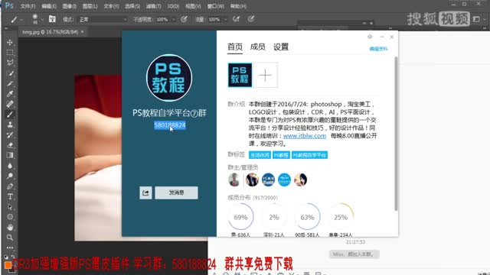Image resolution: width=490 pixels, height=275 pixels.
Task: Select the Eyedropper tool
Action: (10, 93)
